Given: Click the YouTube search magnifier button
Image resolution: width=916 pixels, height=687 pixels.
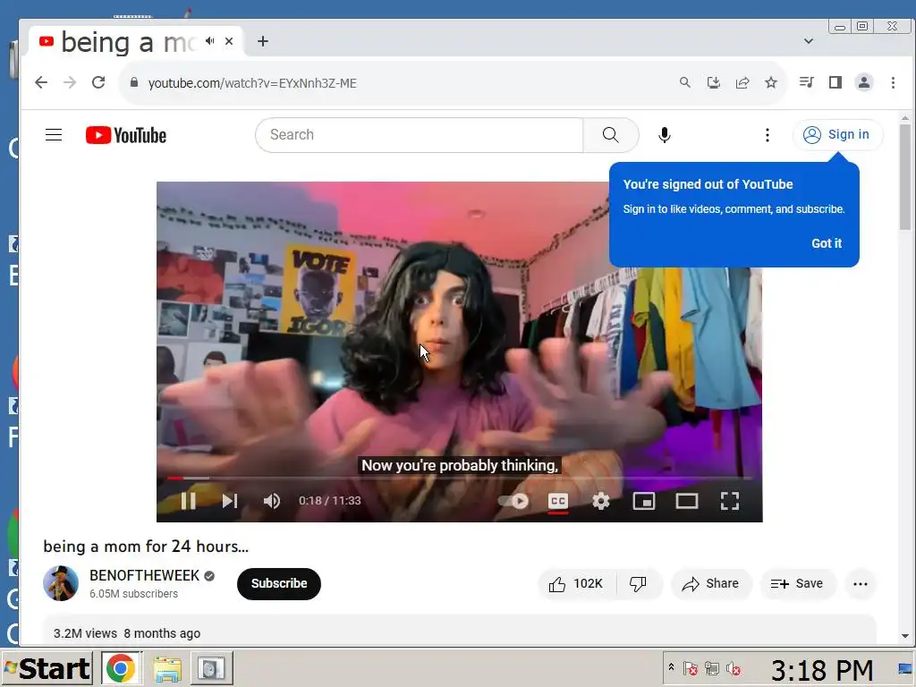Looking at the screenshot, I should [x=610, y=135].
